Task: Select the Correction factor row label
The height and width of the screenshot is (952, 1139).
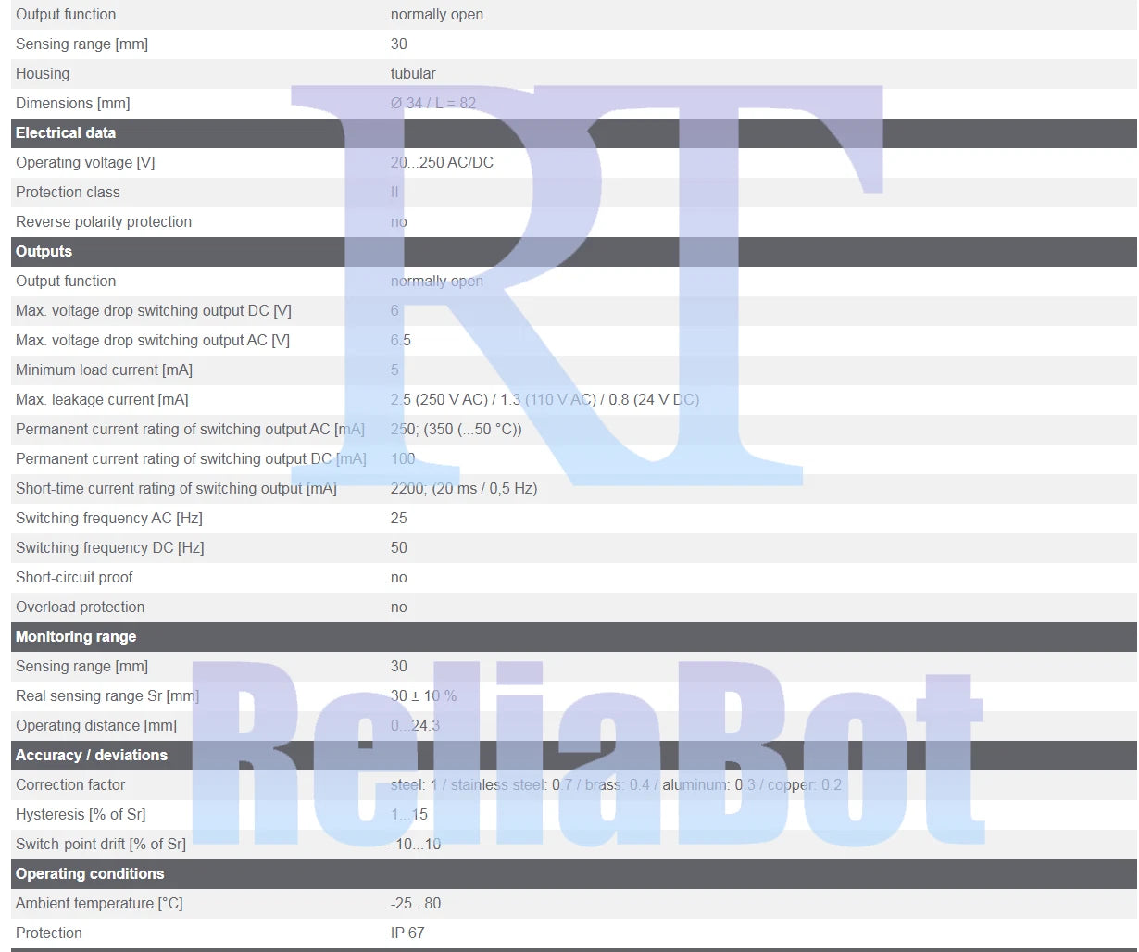Action: click(x=70, y=785)
